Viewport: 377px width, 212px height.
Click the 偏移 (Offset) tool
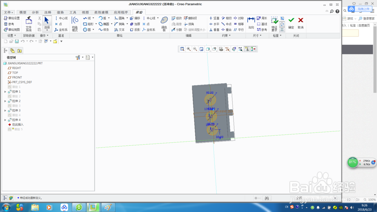click(135, 18)
